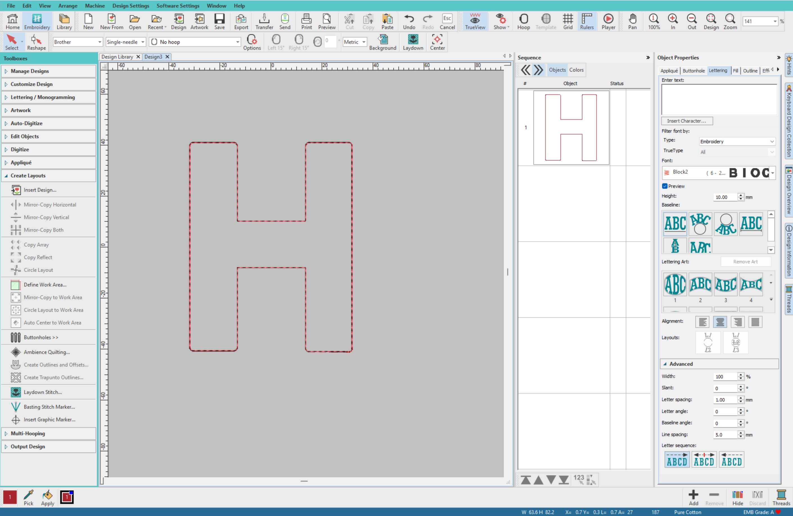Image resolution: width=793 pixels, height=516 pixels.
Task: Toggle the Hoop display
Action: (x=523, y=21)
